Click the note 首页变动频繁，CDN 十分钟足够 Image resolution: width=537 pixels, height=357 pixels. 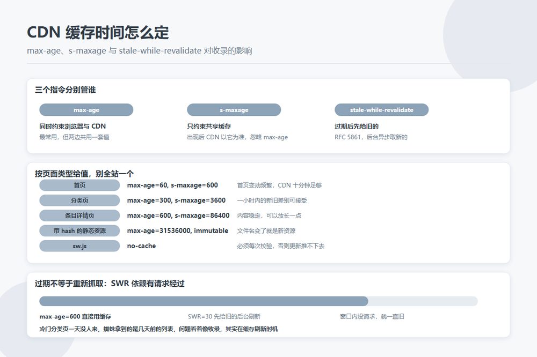(x=279, y=185)
